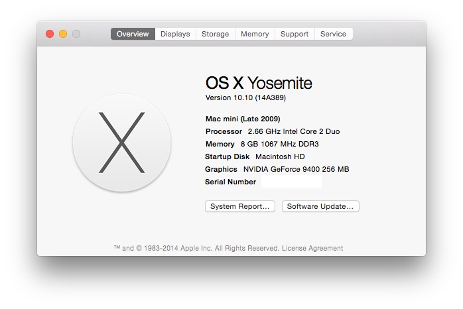Viewport: 463px width, 309px height.
Task: Open Software Update... button
Action: (x=320, y=206)
